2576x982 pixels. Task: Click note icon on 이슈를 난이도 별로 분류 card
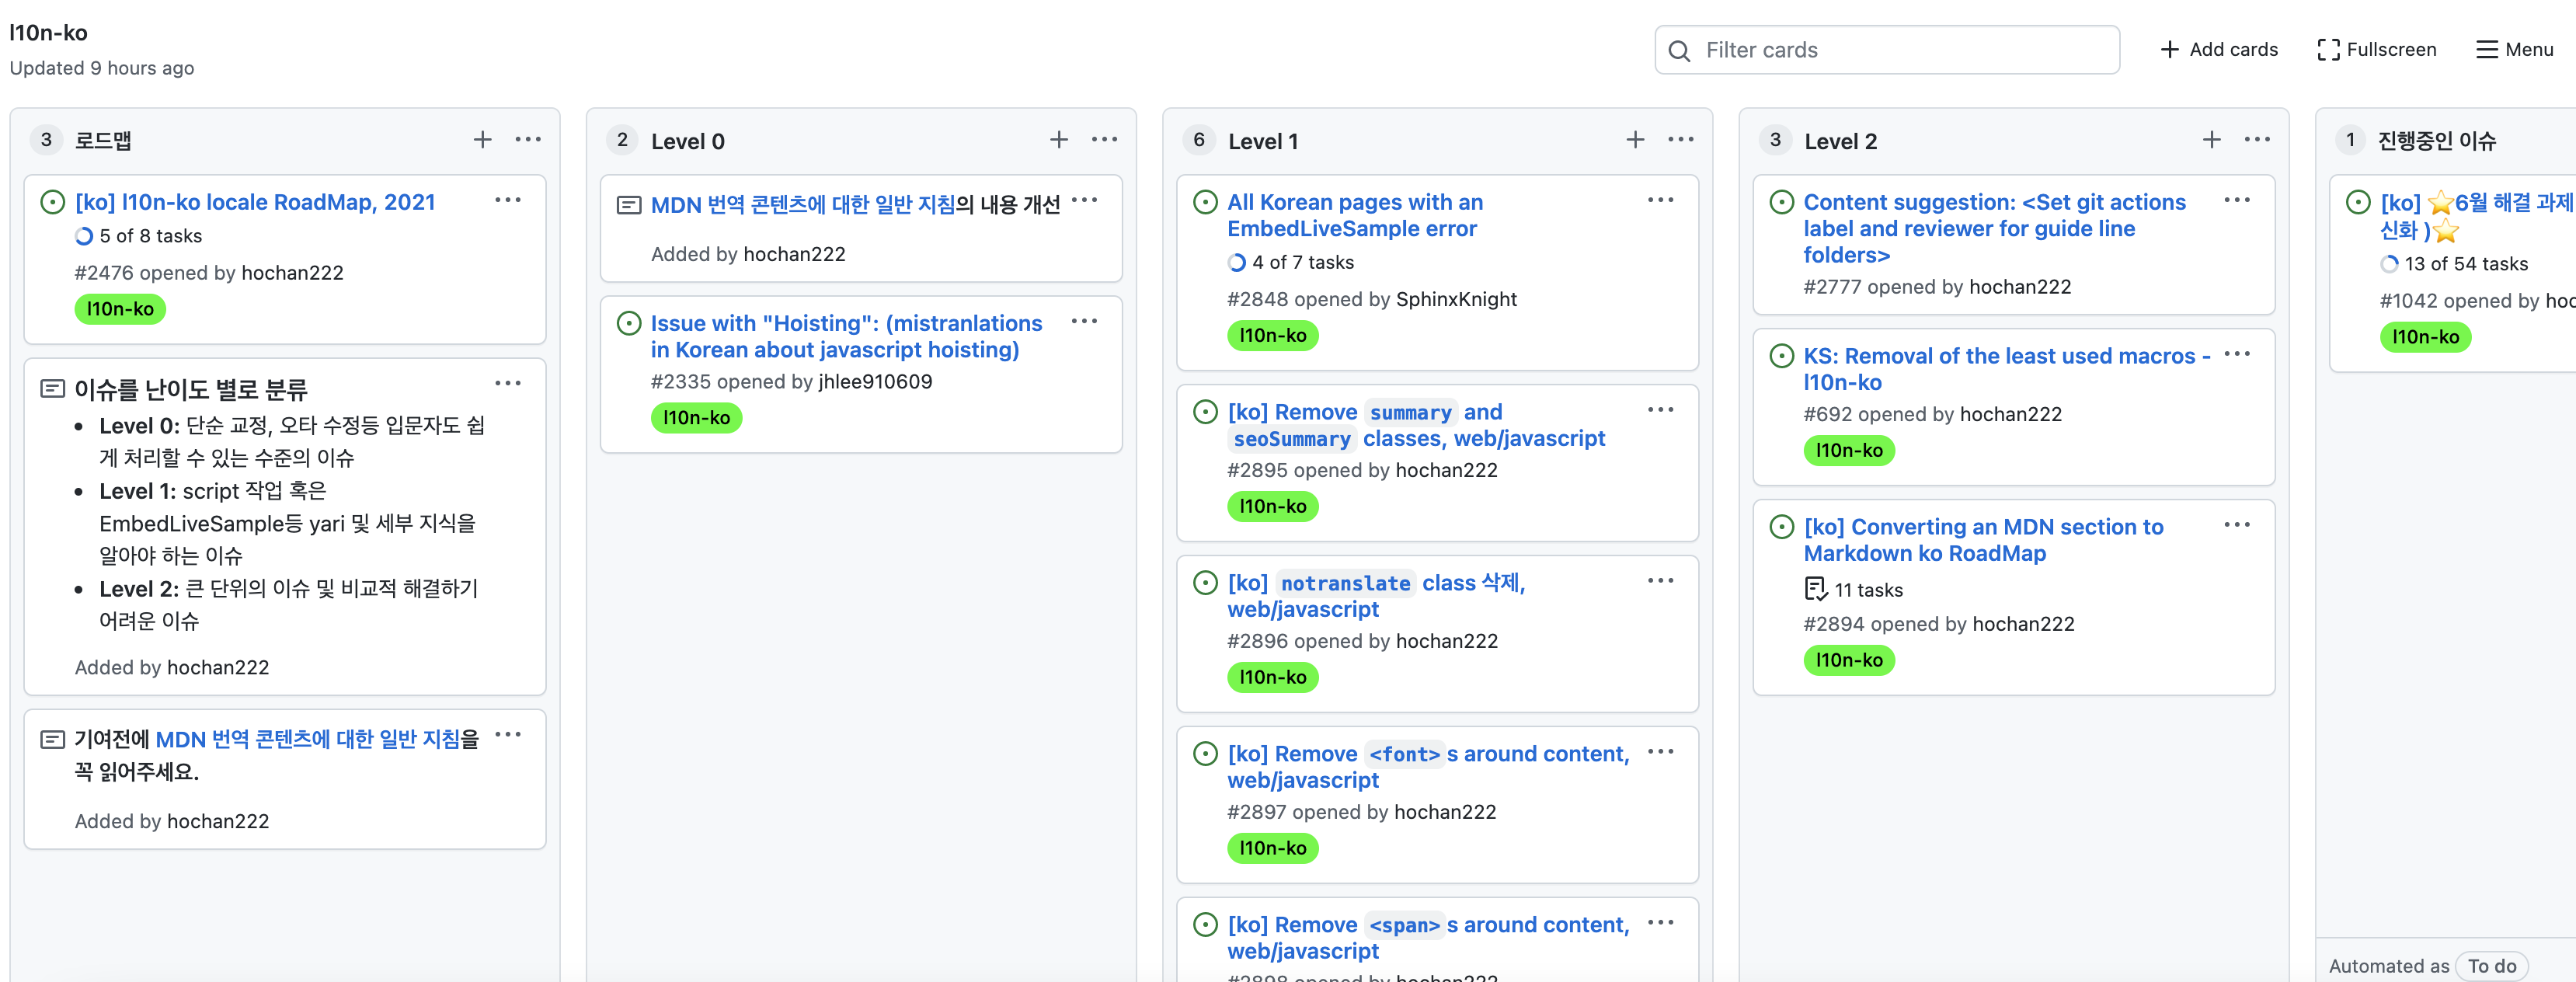(x=52, y=388)
